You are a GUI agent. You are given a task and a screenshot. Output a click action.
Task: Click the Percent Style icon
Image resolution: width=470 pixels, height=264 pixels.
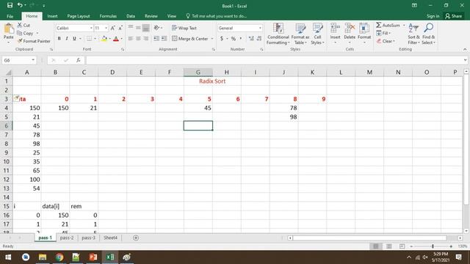point(234,39)
